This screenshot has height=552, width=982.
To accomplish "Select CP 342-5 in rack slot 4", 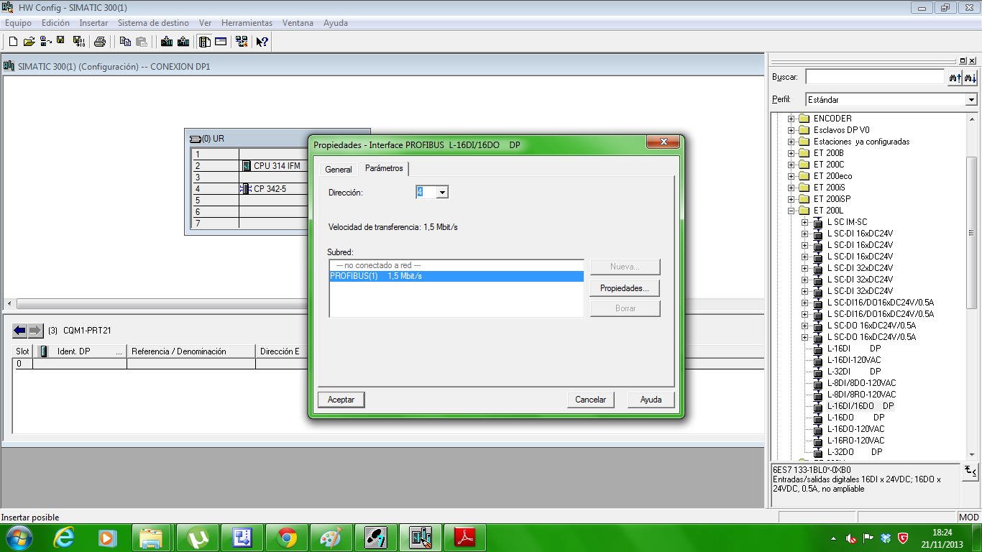I will coord(264,189).
